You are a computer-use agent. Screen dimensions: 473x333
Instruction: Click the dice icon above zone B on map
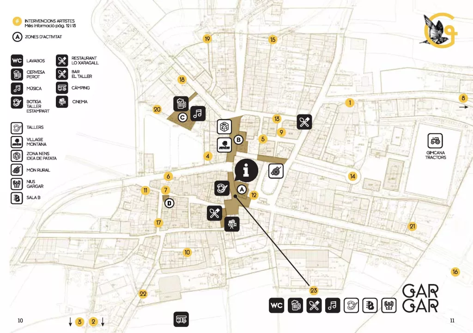(224, 127)
